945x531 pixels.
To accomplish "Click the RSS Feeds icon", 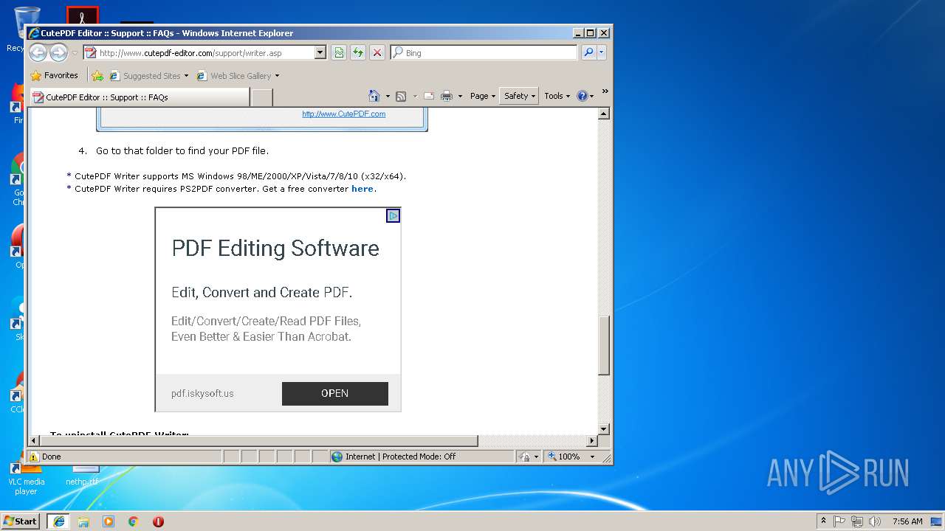I will [401, 96].
